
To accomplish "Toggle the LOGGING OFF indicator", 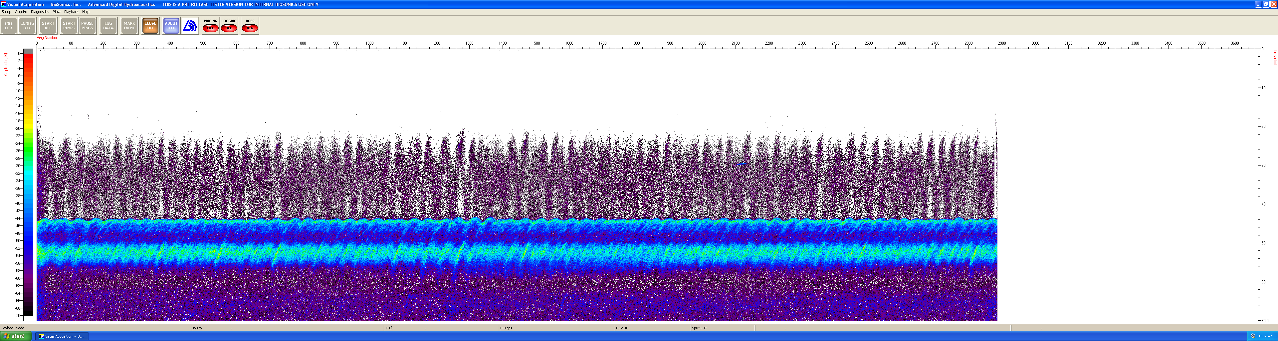I will 229,26.
